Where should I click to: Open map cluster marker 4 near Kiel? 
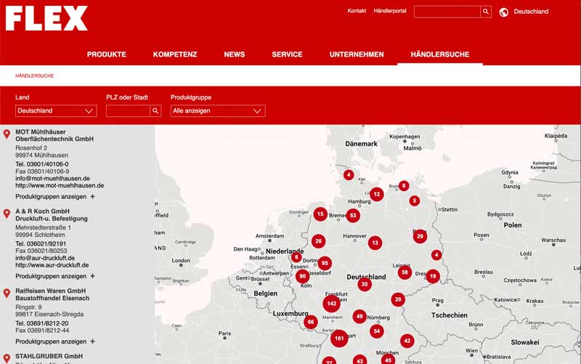pyautogui.click(x=349, y=174)
